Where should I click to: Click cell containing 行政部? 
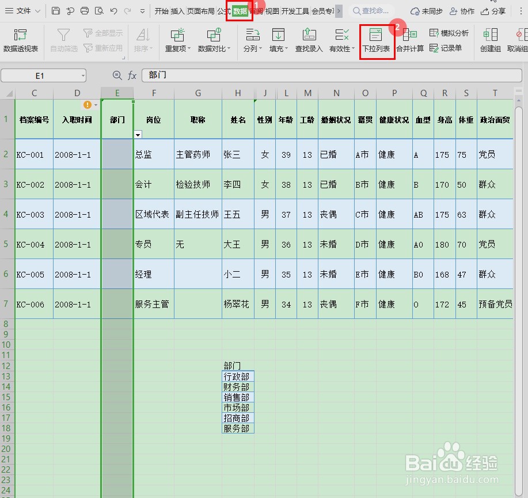(238, 376)
